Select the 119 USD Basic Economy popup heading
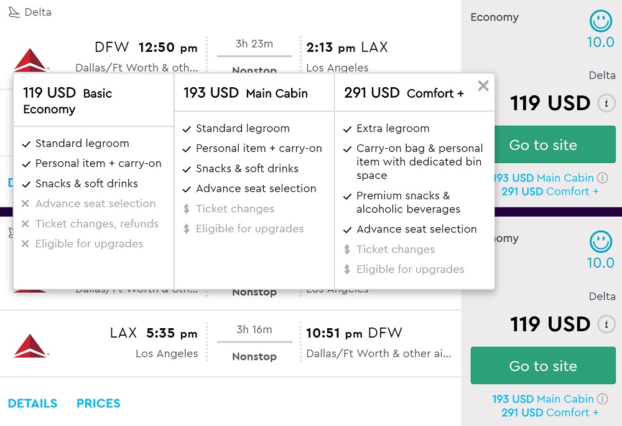Image resolution: width=622 pixels, height=426 pixels. point(67,101)
